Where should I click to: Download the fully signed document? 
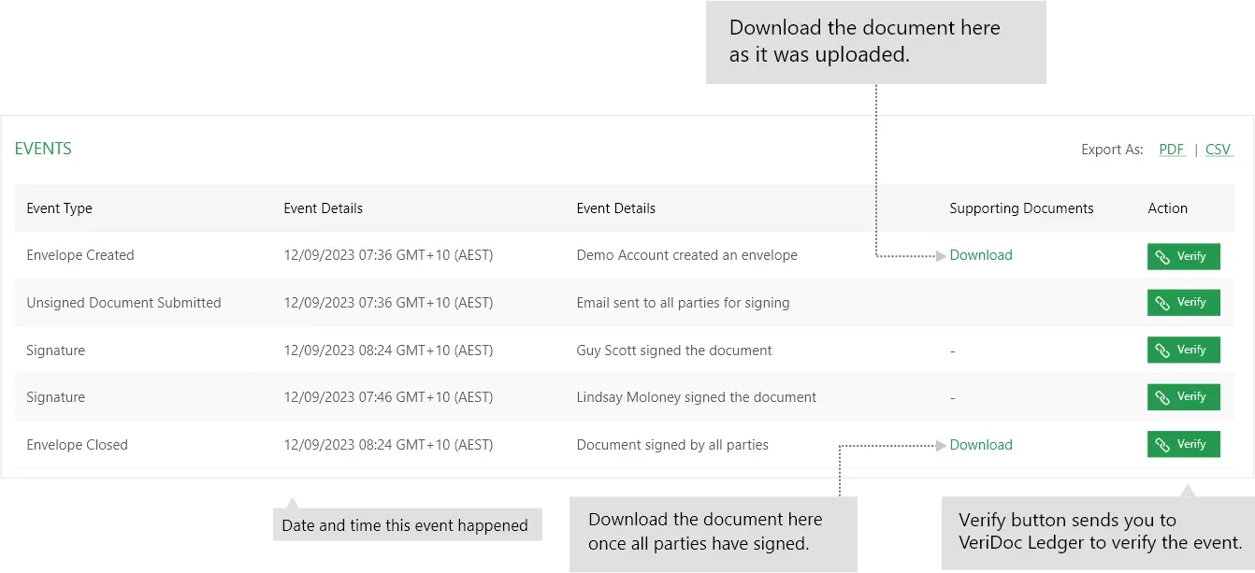point(981,445)
